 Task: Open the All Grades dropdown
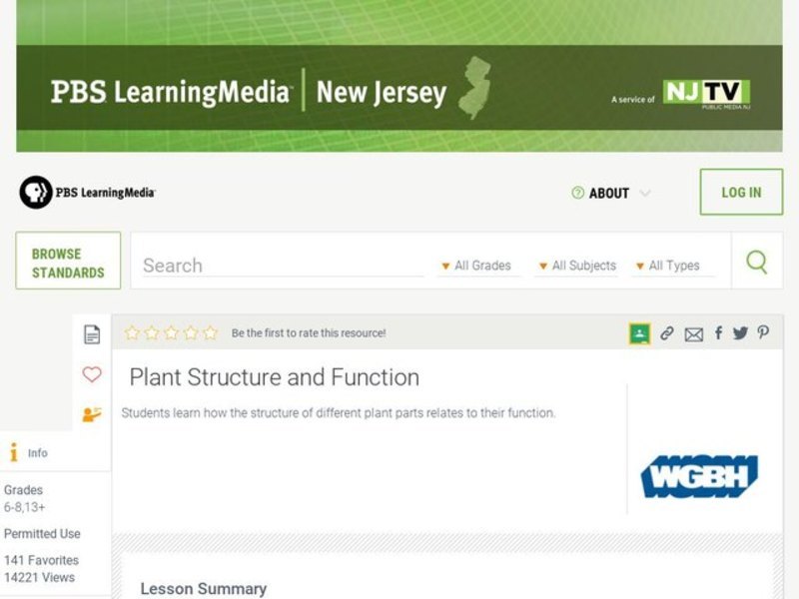point(478,266)
